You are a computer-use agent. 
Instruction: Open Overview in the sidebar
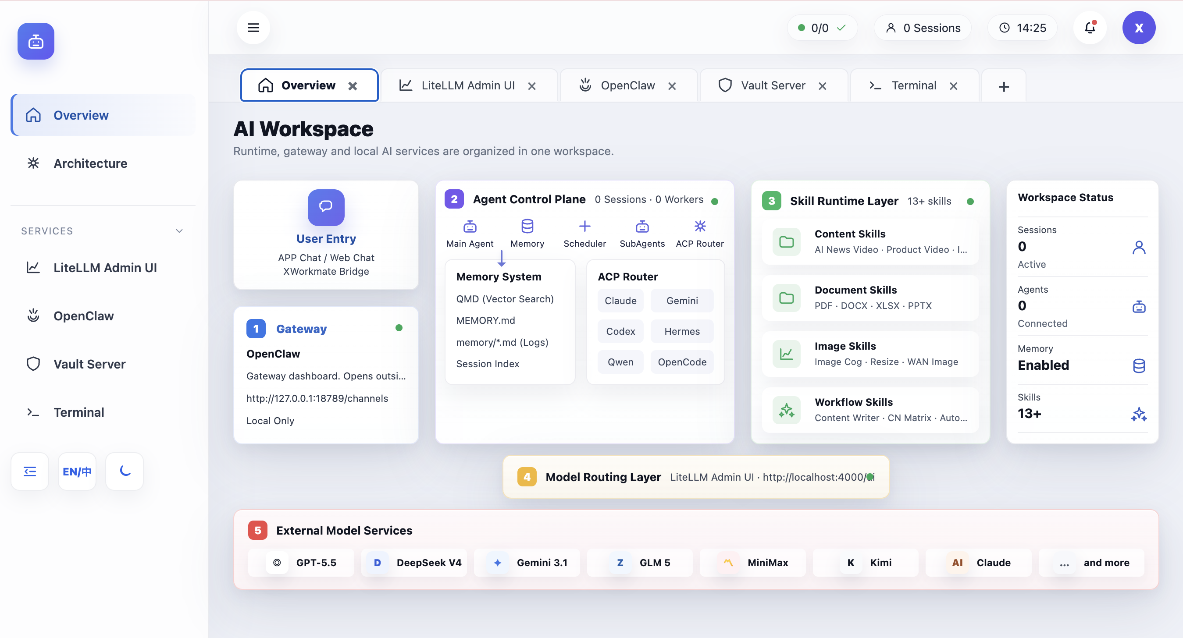click(103, 115)
